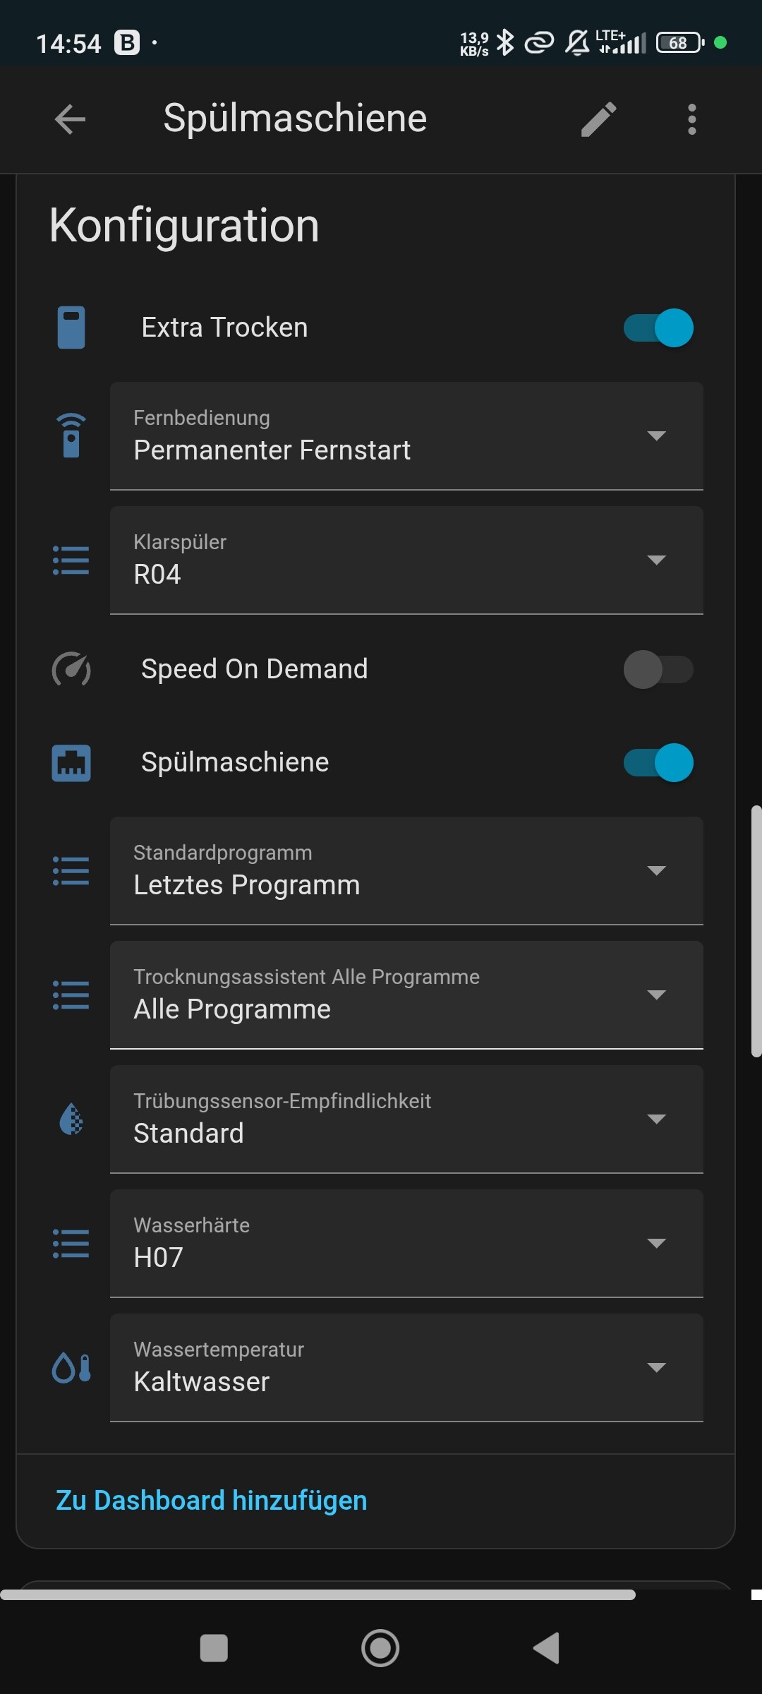Enable the Speed On Demand switch
The image size is (762, 1694).
click(658, 669)
